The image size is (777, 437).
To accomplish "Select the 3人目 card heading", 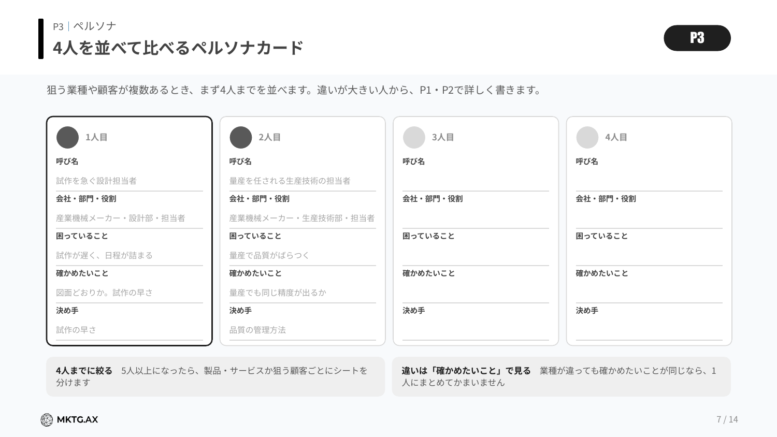I will pos(443,137).
